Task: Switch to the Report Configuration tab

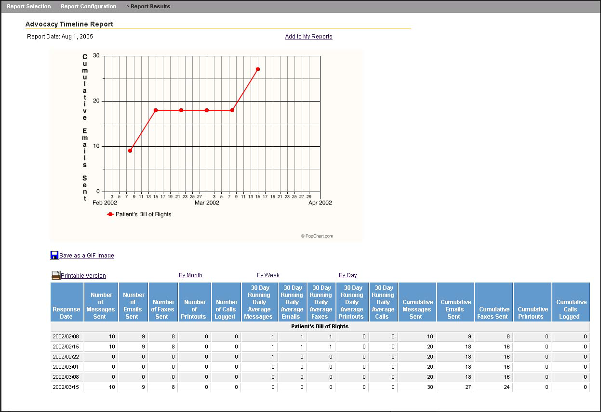Action: (89, 6)
